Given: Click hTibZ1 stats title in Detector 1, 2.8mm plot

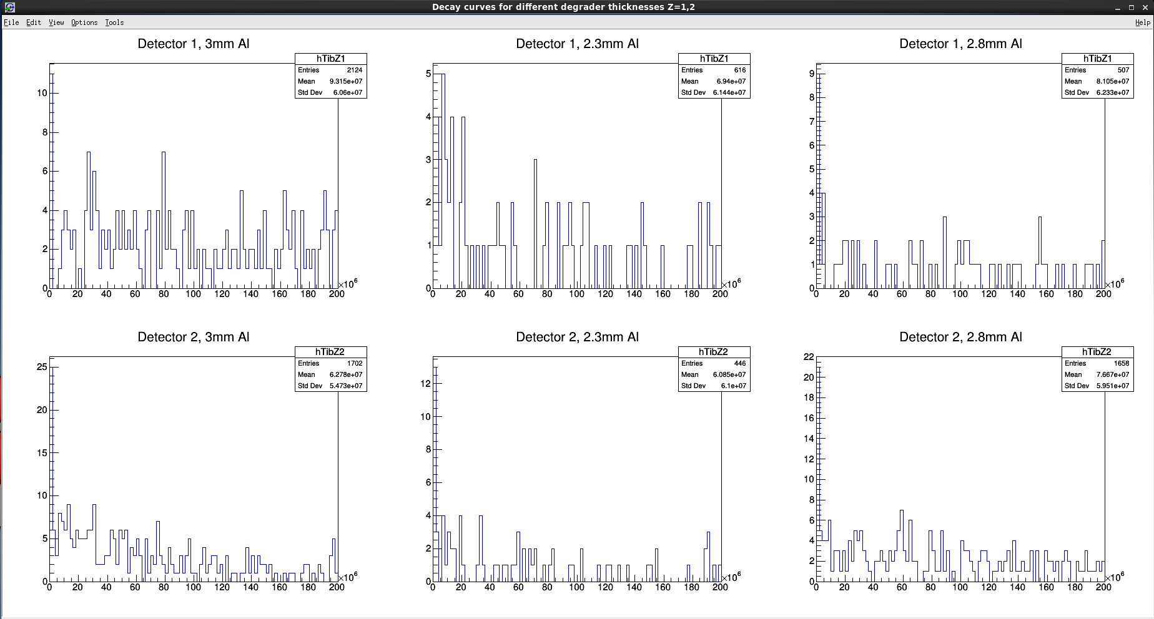Looking at the screenshot, I should (x=1098, y=59).
